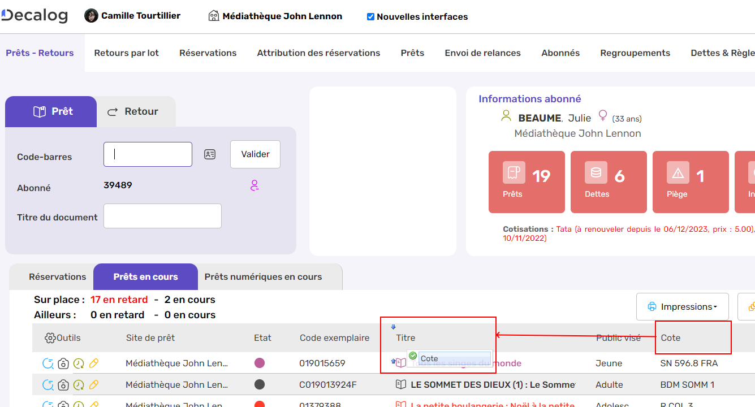The height and width of the screenshot is (407, 755).
Task: Open the red Prêts counter tile showing 19
Action: click(527, 182)
